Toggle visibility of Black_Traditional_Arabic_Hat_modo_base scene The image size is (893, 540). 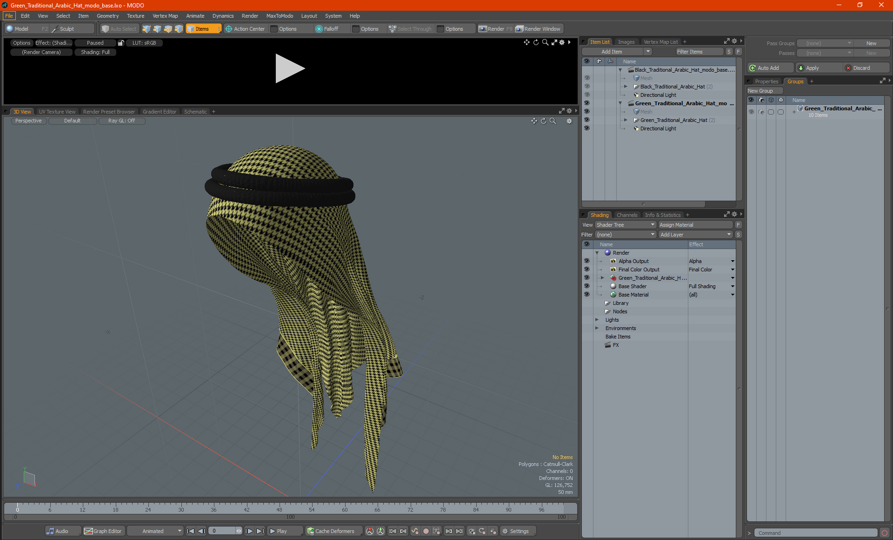586,70
